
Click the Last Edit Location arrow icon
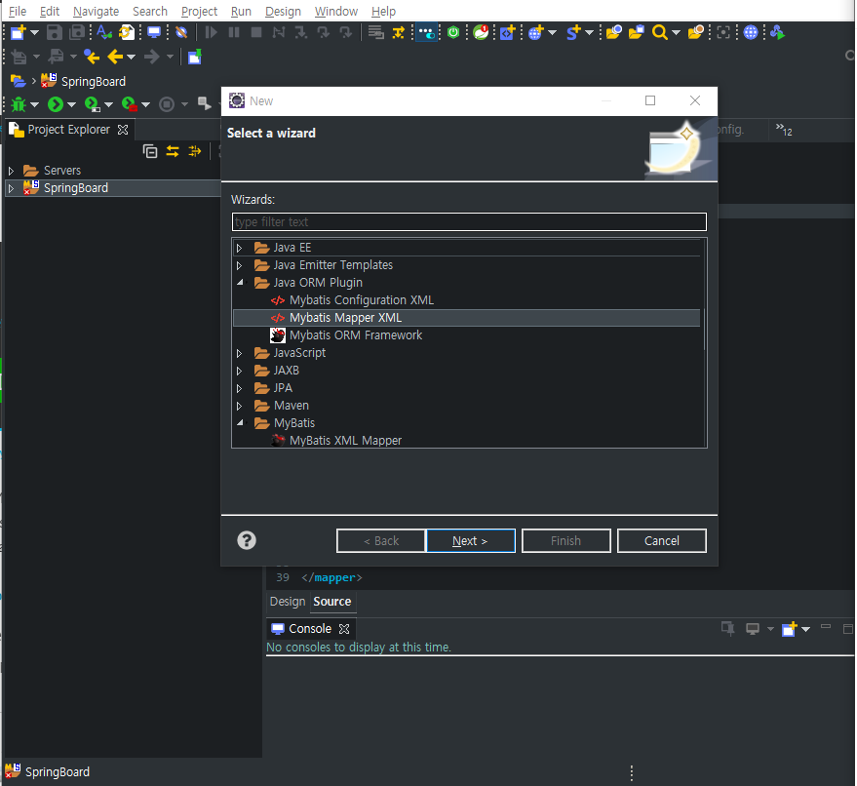point(92,57)
